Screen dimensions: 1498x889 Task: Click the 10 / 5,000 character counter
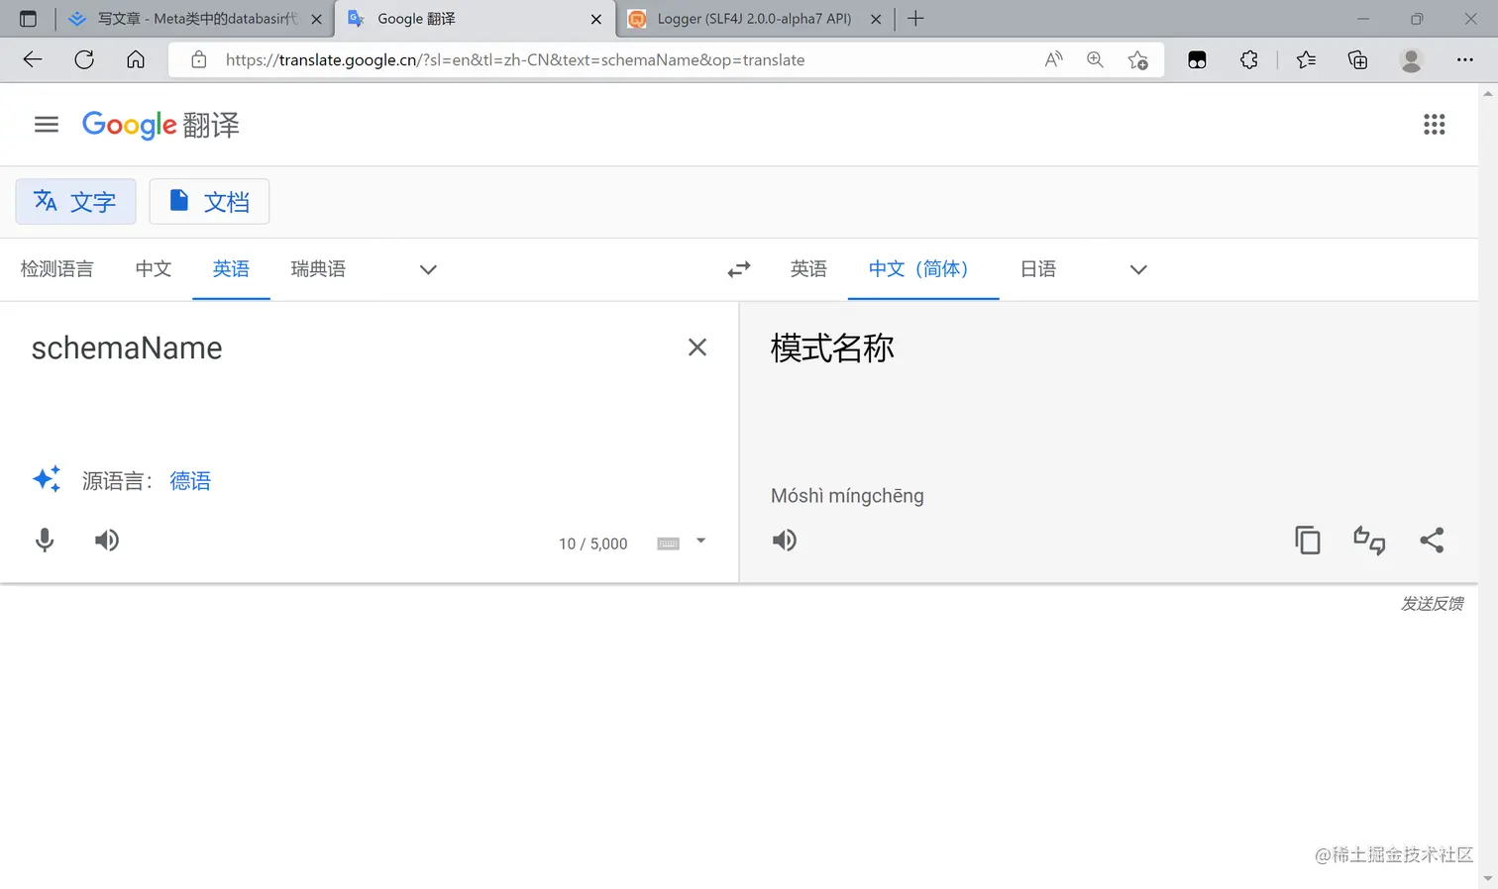tap(592, 544)
